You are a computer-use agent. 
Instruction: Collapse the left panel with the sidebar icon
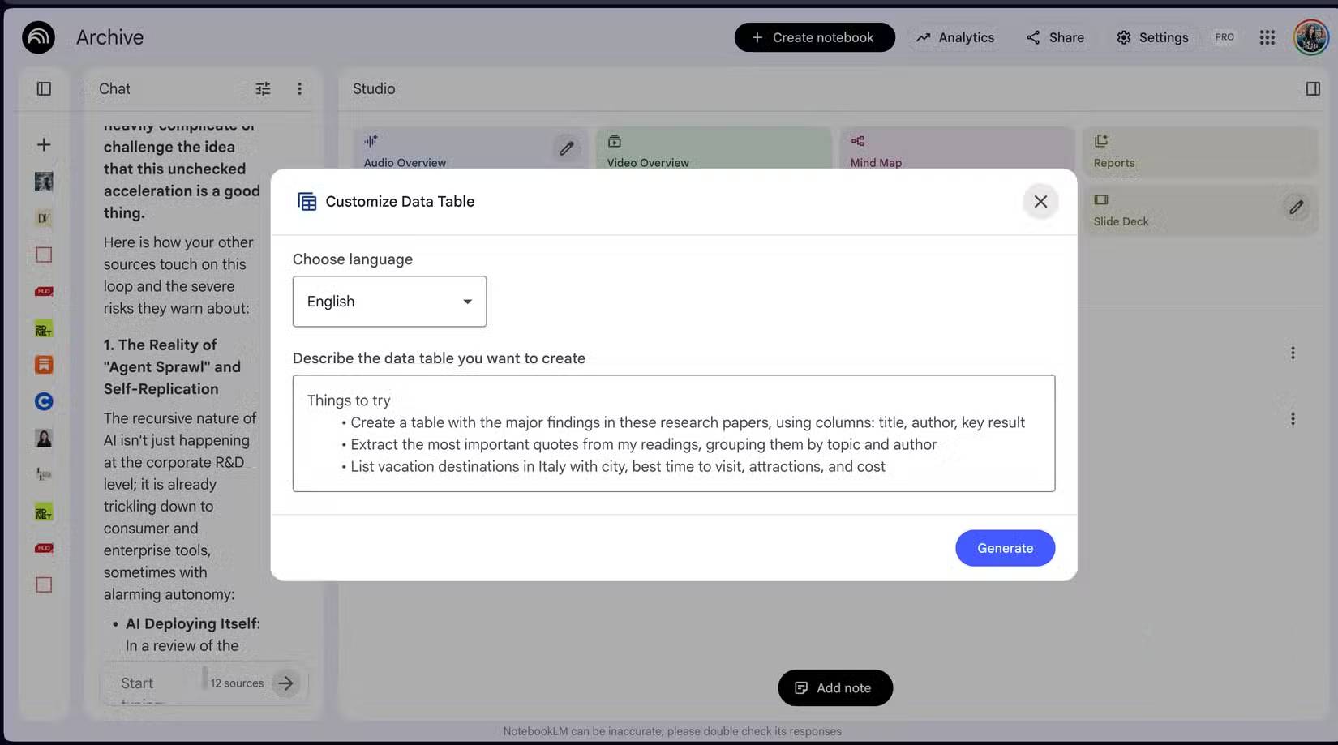point(43,88)
